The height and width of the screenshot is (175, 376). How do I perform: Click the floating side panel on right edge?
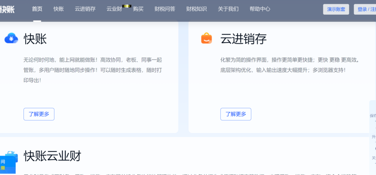[x=373, y=136]
